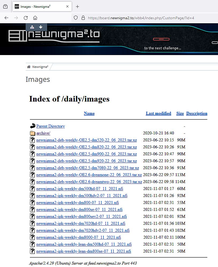The height and width of the screenshot is (267, 218).
Task: Download the ipk-weekly-dm8000 nfi image
Action: click(79, 237)
